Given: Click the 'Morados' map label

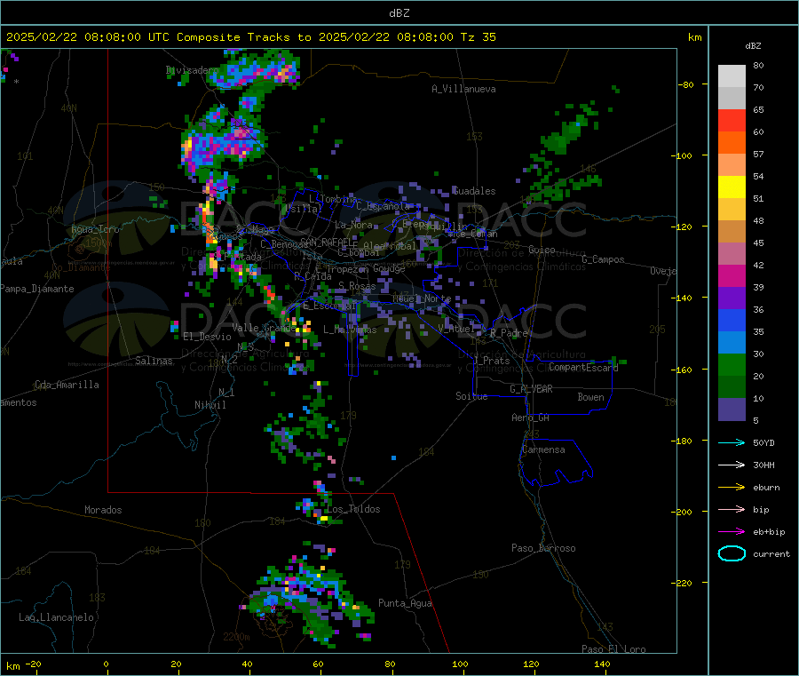Looking at the screenshot, I should click(x=103, y=510).
